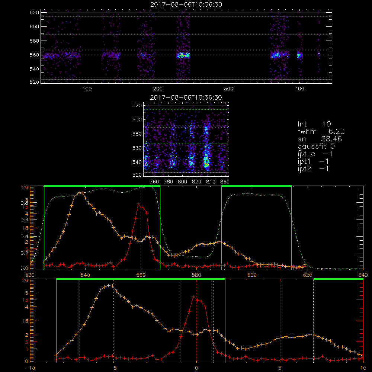Click the brightest blob near x=235 in top spectrogram
This screenshot has width=372, height=372.
pos(183,55)
